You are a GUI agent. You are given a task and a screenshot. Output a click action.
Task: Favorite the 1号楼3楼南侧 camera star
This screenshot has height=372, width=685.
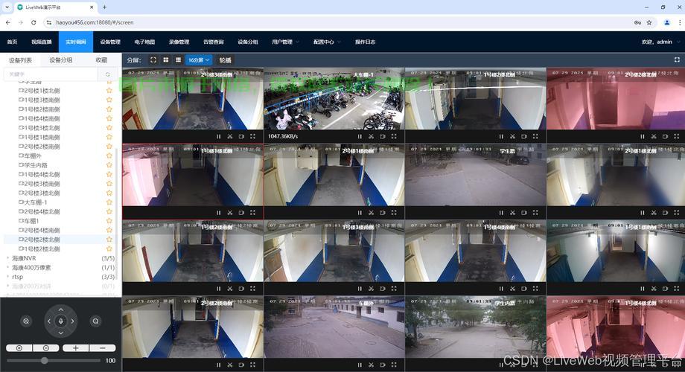(x=109, y=100)
